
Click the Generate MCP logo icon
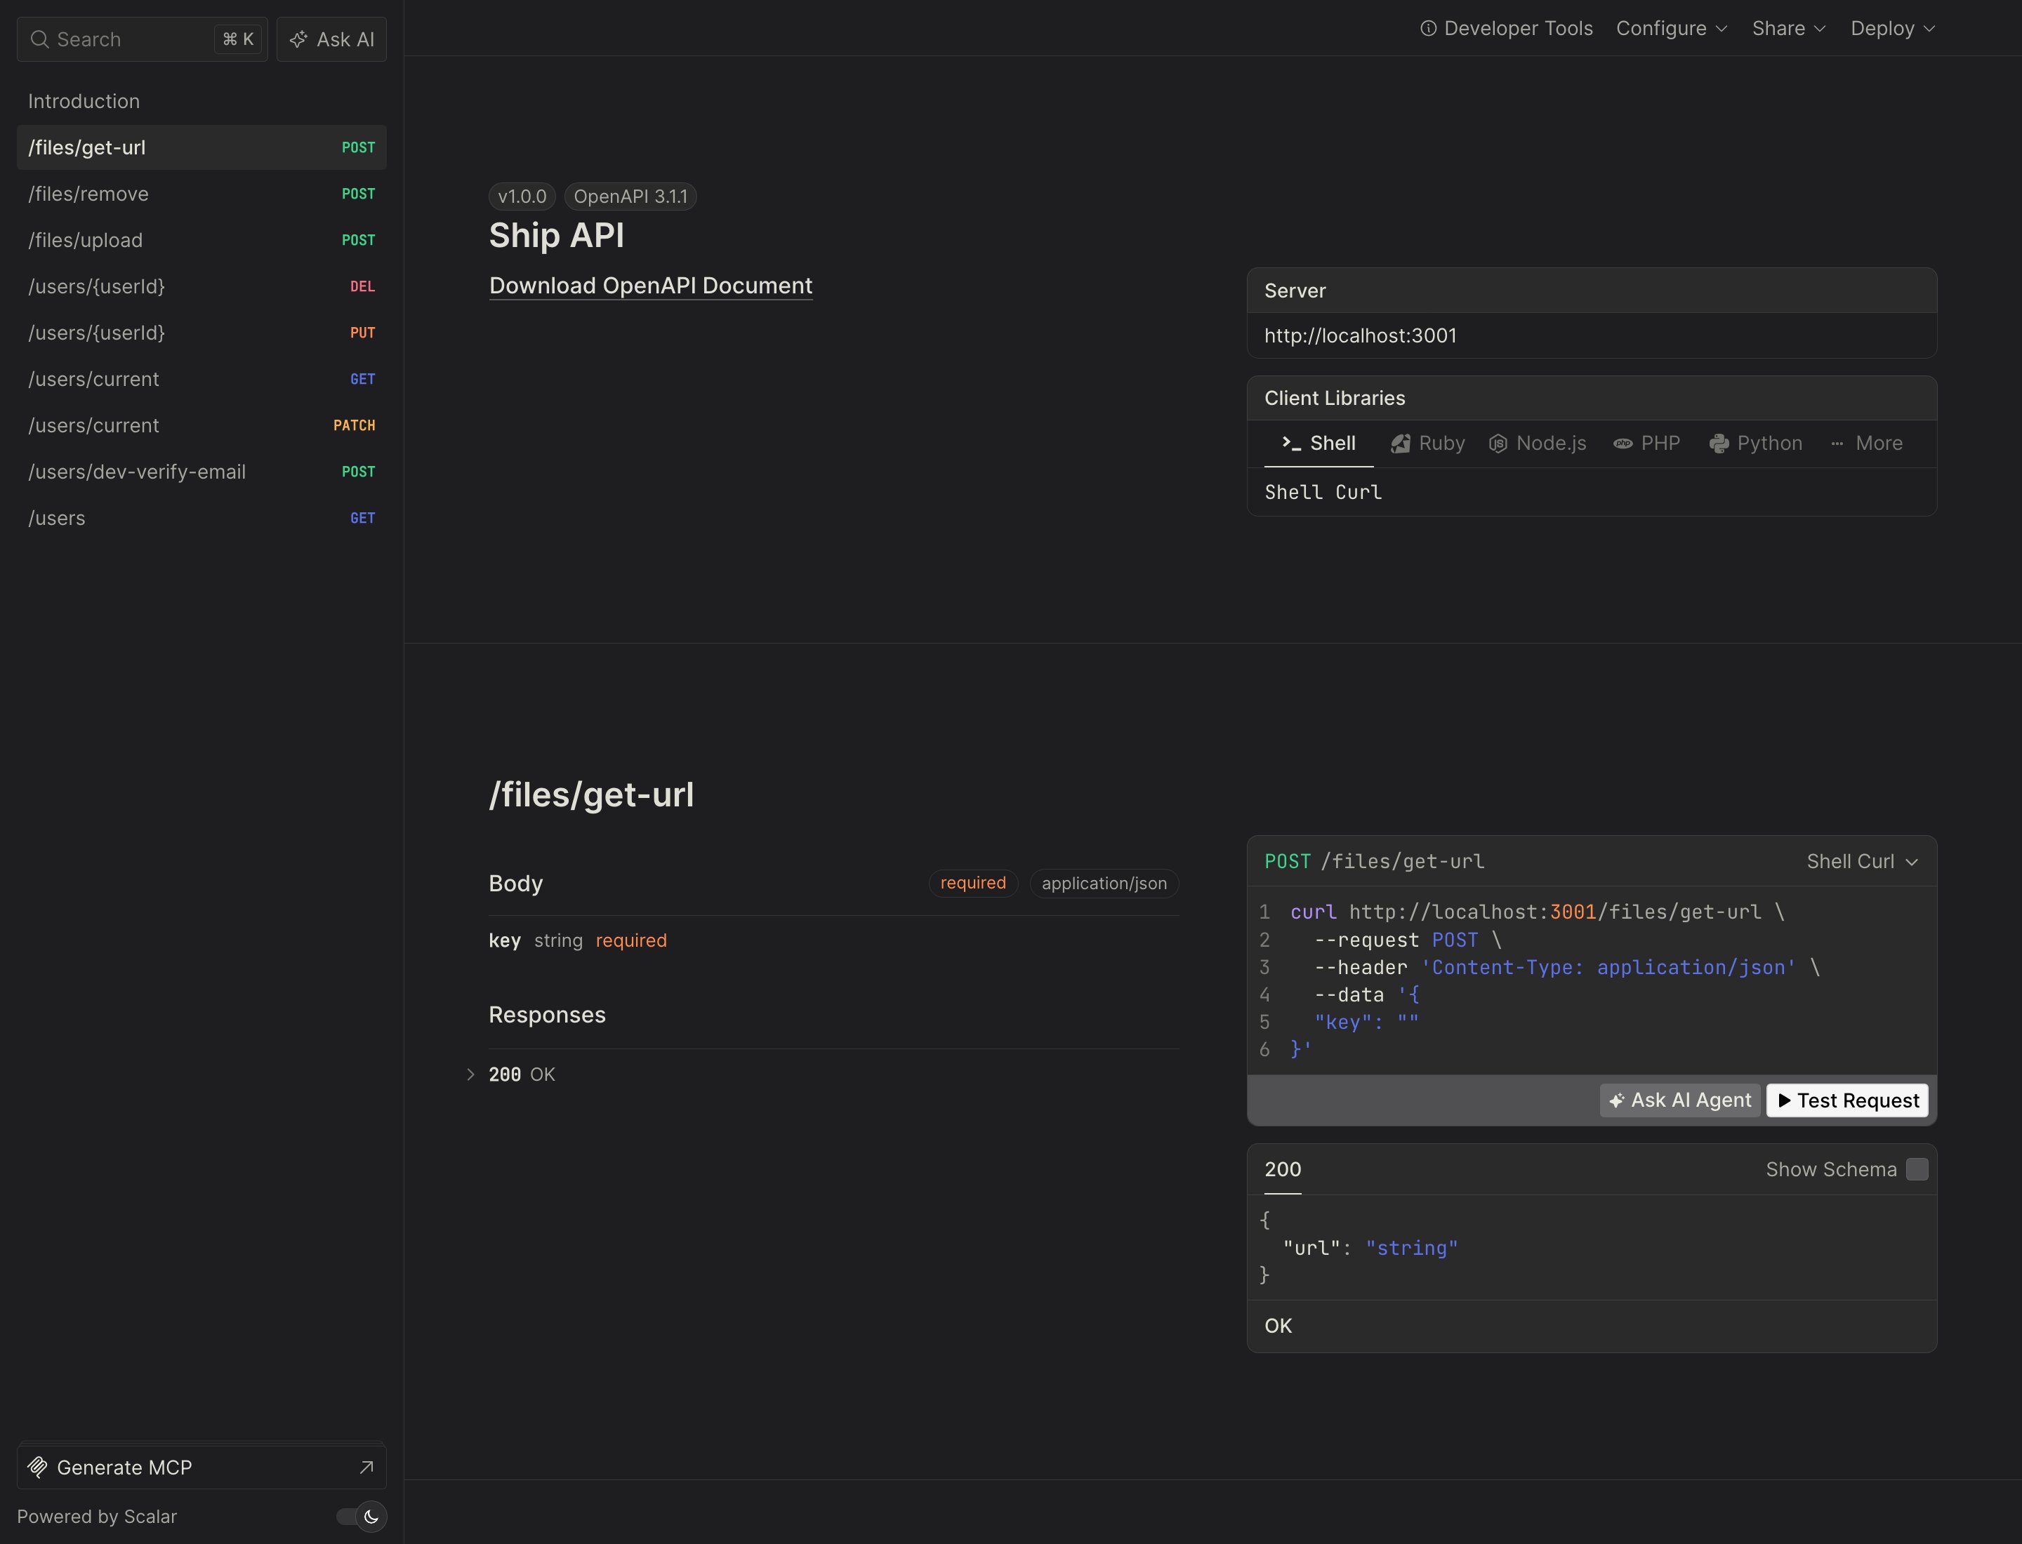pos(38,1467)
